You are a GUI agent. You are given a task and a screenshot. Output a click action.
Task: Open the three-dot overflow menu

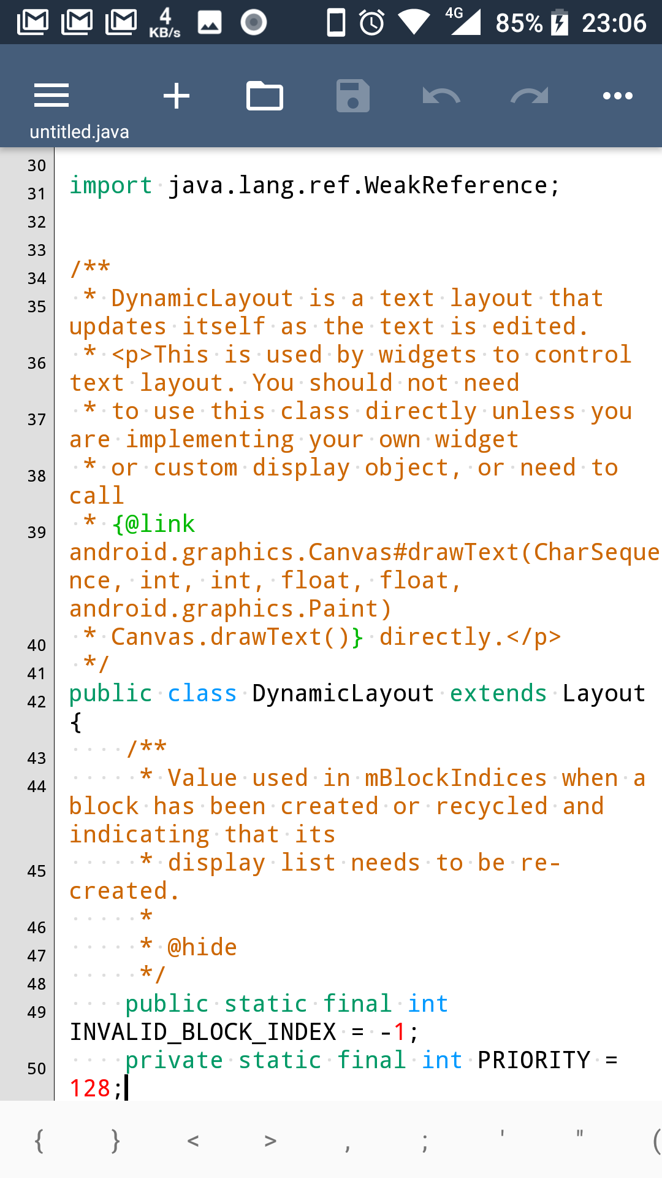[618, 96]
